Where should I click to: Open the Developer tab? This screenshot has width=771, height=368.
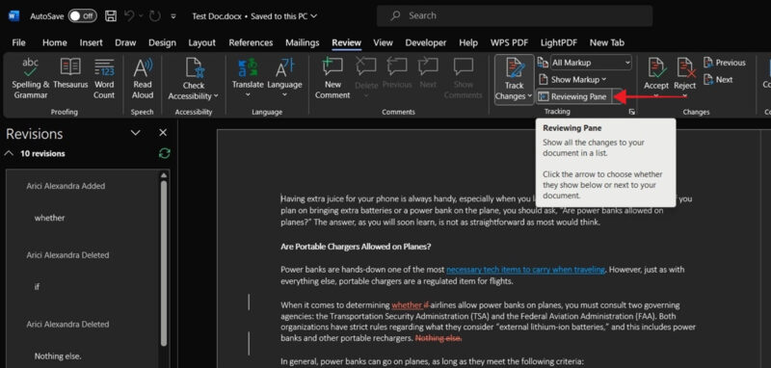click(x=426, y=42)
